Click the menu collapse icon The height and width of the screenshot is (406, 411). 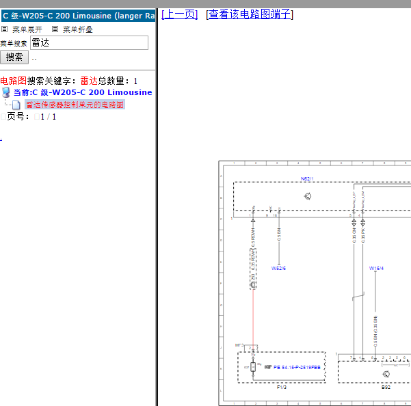tap(55, 29)
